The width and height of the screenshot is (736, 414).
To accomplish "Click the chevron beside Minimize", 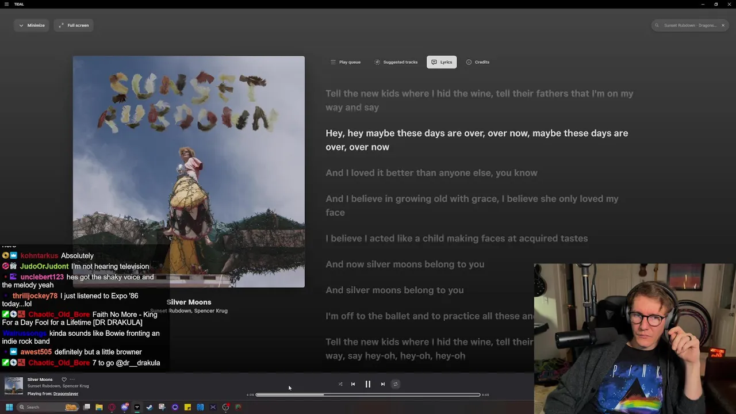I will click(x=21, y=25).
